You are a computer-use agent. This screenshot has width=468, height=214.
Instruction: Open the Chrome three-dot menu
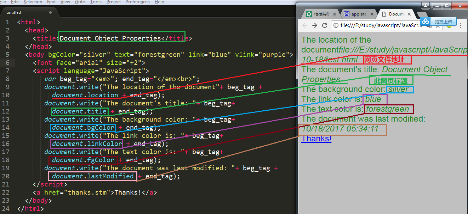(x=461, y=25)
